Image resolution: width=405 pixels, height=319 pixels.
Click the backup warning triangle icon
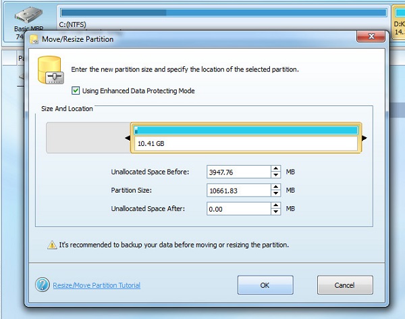52,245
